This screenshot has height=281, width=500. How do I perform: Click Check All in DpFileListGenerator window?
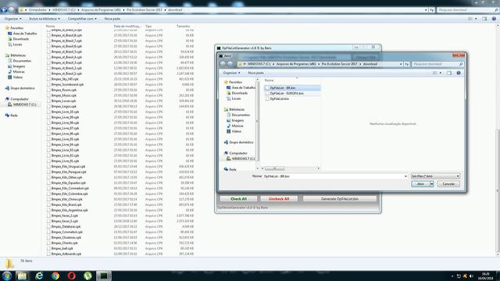(x=238, y=199)
